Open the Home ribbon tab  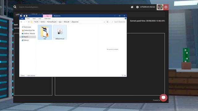28,18
